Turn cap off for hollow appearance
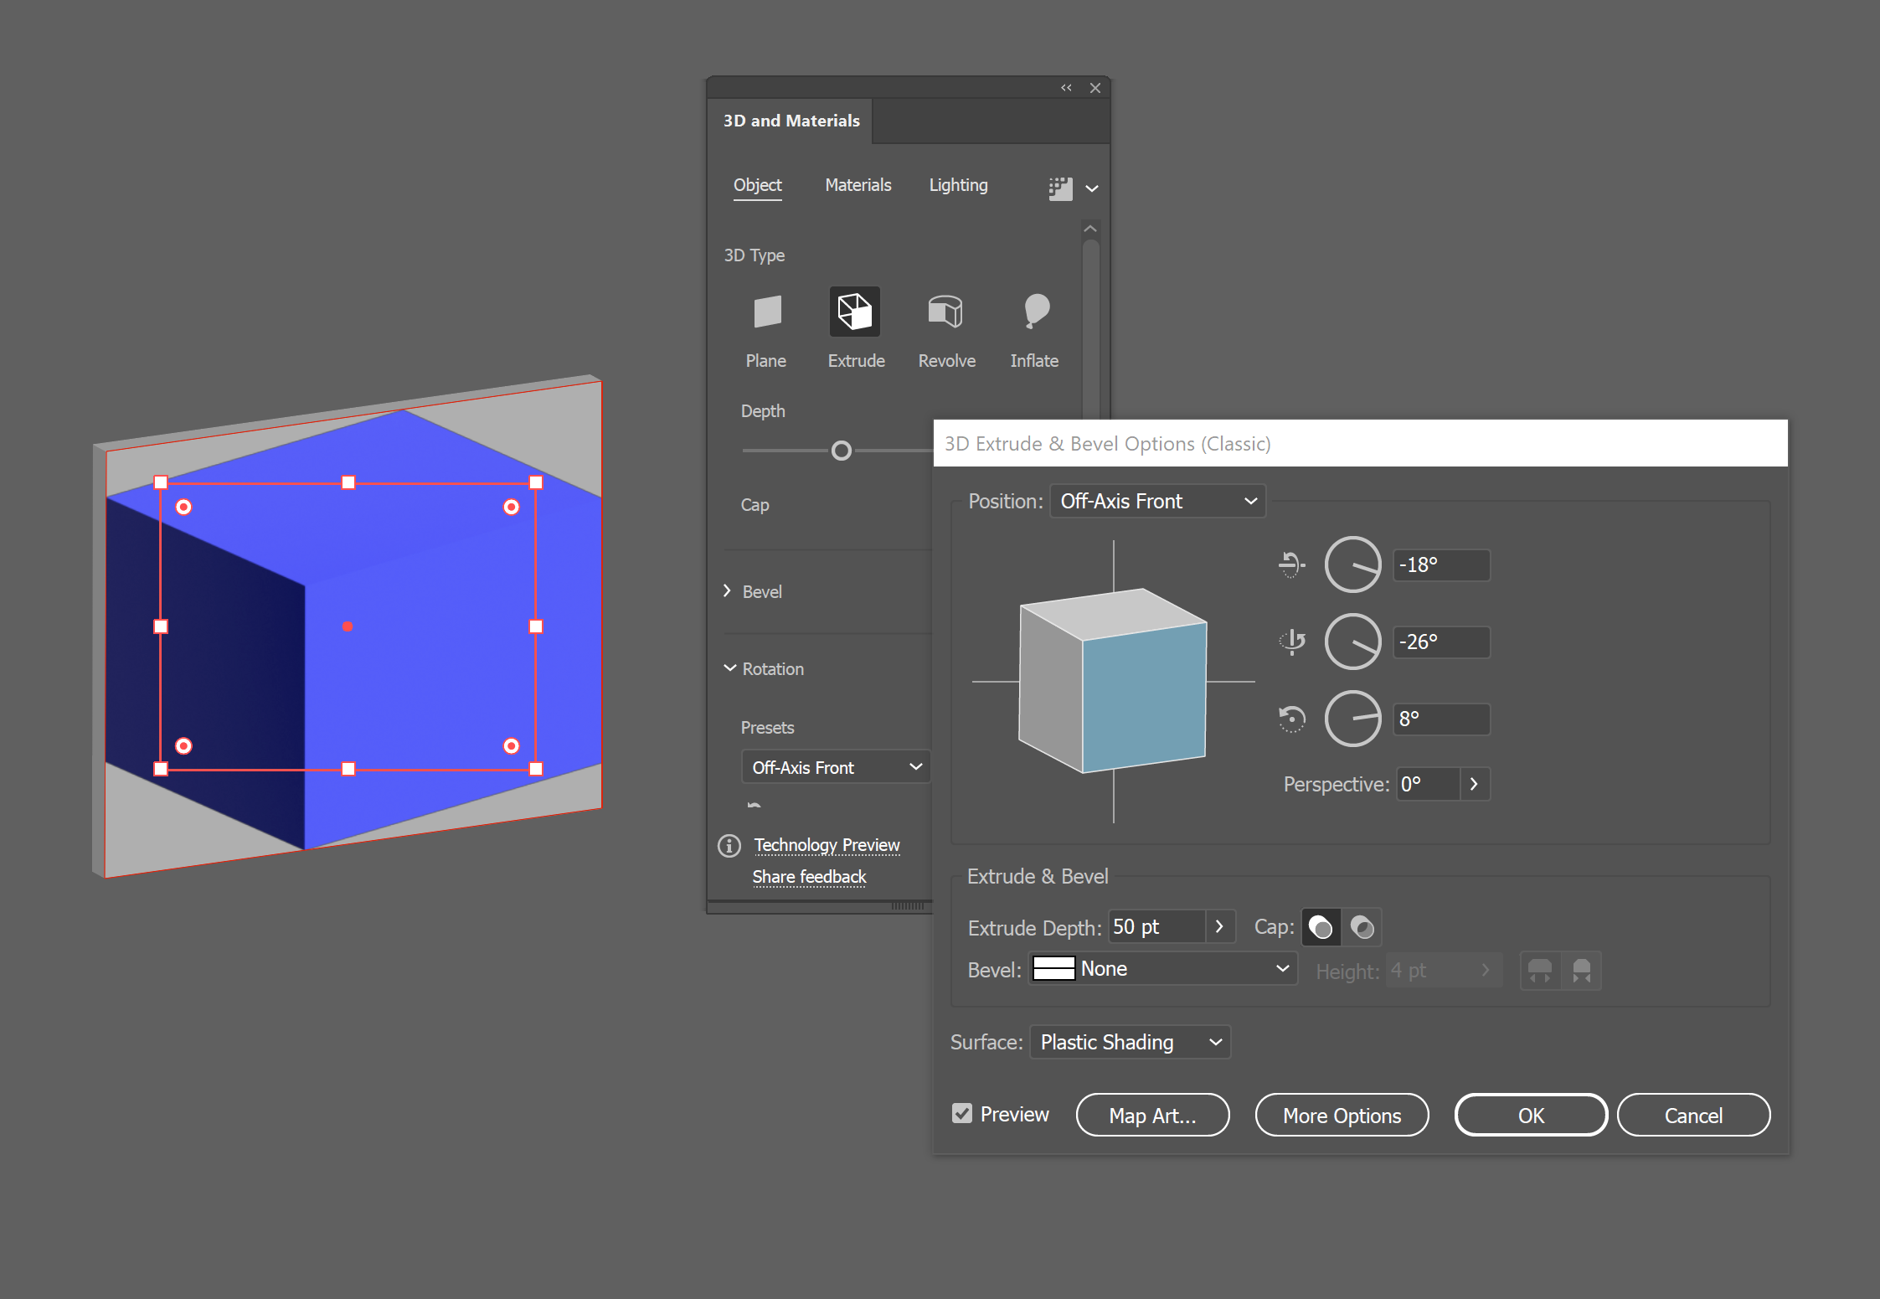This screenshot has height=1299, width=1880. coord(1362,927)
